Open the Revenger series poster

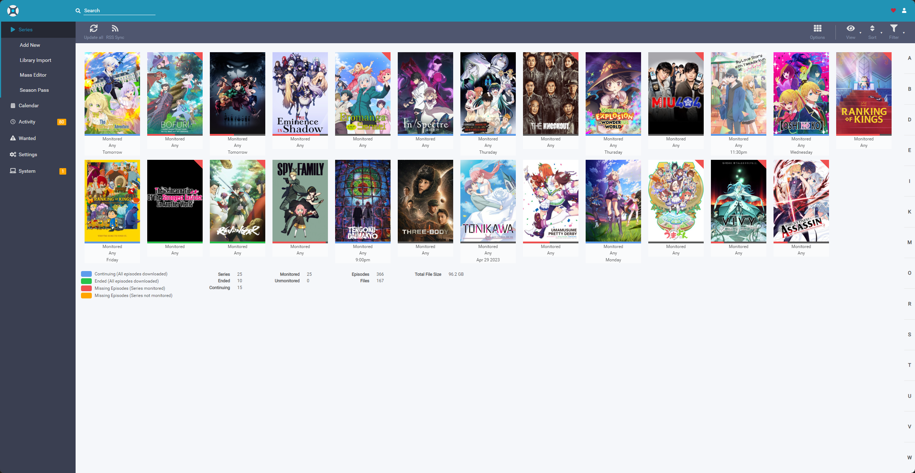238,201
